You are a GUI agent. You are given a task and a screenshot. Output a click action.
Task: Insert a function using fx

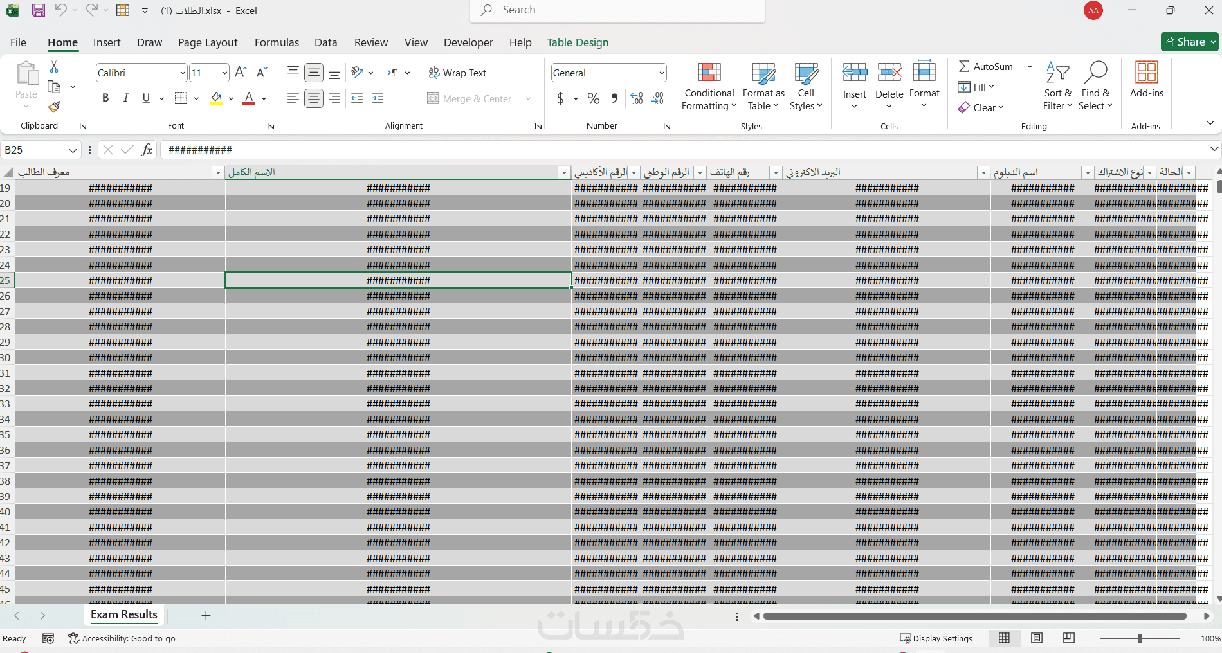[x=147, y=150]
